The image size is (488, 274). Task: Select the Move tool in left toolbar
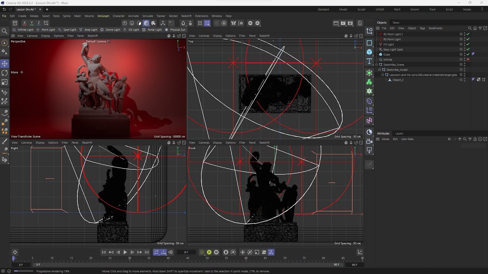5,64
